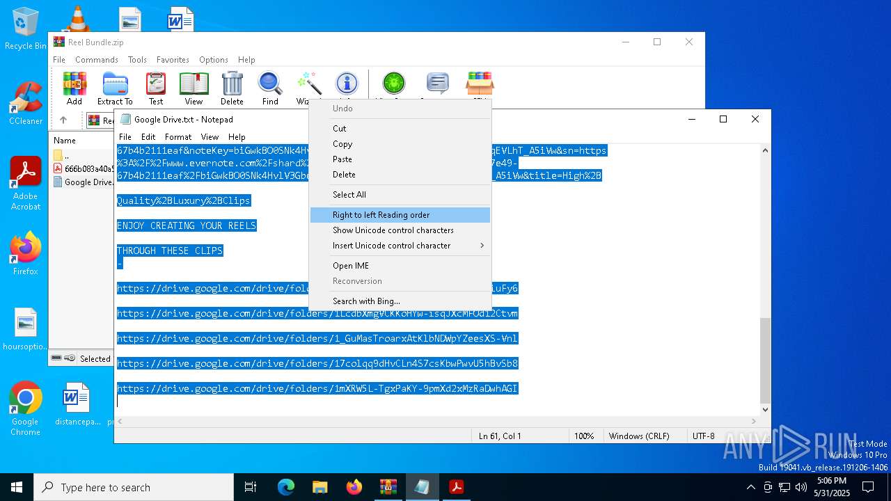
Task: Click the ENJOY CREATING YOUR REELS line
Action: 187,225
